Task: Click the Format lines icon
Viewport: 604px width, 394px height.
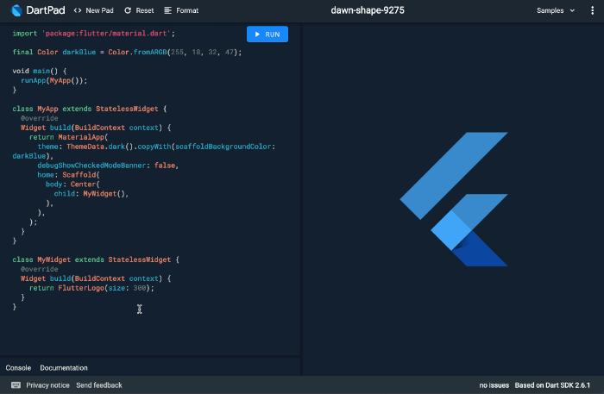Action: (167, 10)
